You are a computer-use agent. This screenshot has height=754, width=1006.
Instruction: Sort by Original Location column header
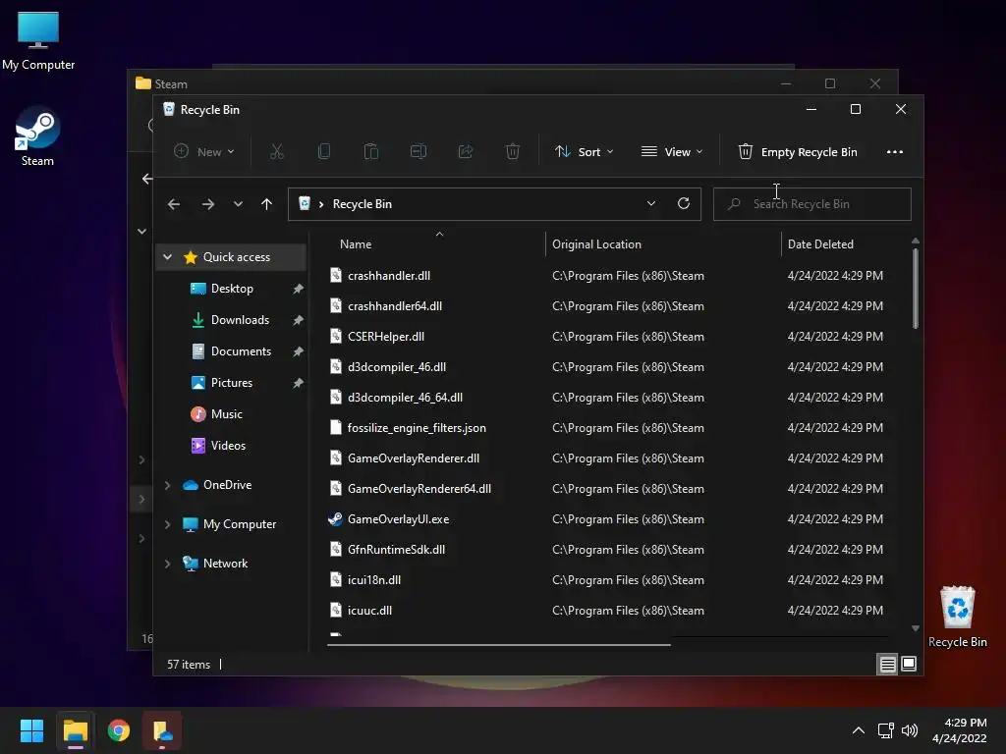(x=596, y=244)
